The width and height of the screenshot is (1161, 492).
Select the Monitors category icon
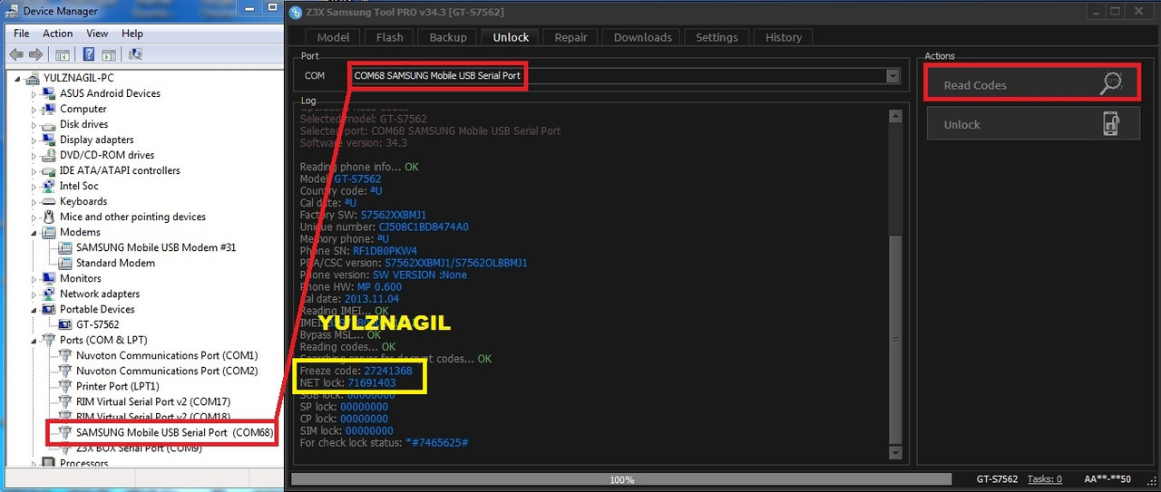pos(51,278)
